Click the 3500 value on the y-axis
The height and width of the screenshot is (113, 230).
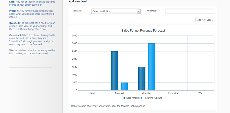click(74, 36)
